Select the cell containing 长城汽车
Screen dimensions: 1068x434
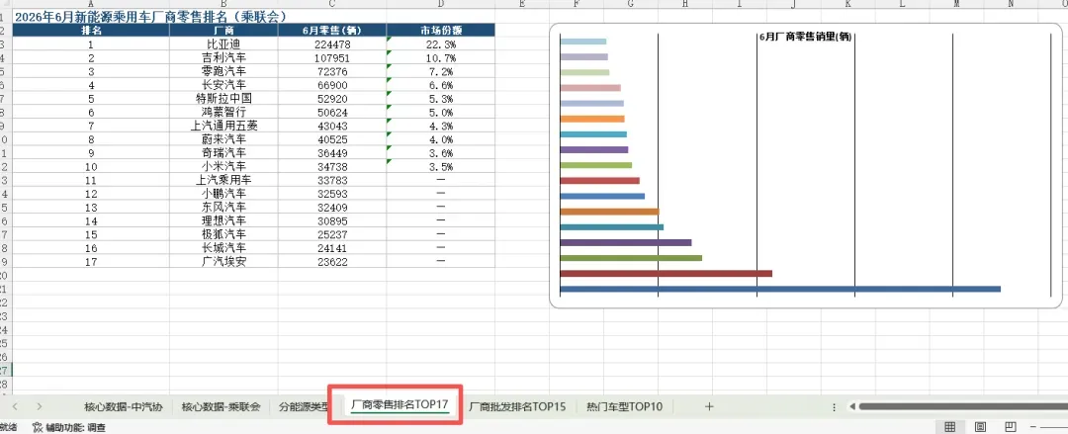click(223, 248)
